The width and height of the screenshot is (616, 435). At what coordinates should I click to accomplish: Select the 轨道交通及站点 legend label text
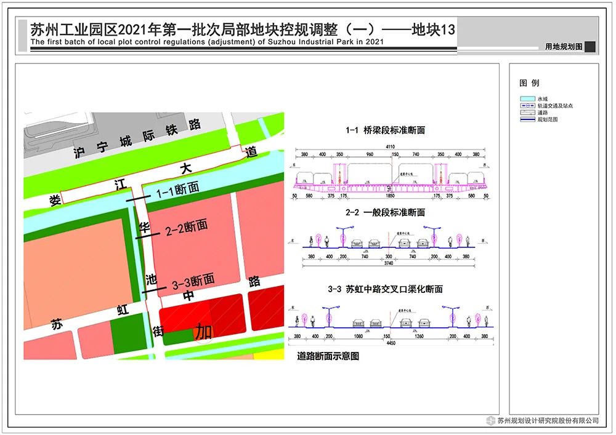coord(555,106)
